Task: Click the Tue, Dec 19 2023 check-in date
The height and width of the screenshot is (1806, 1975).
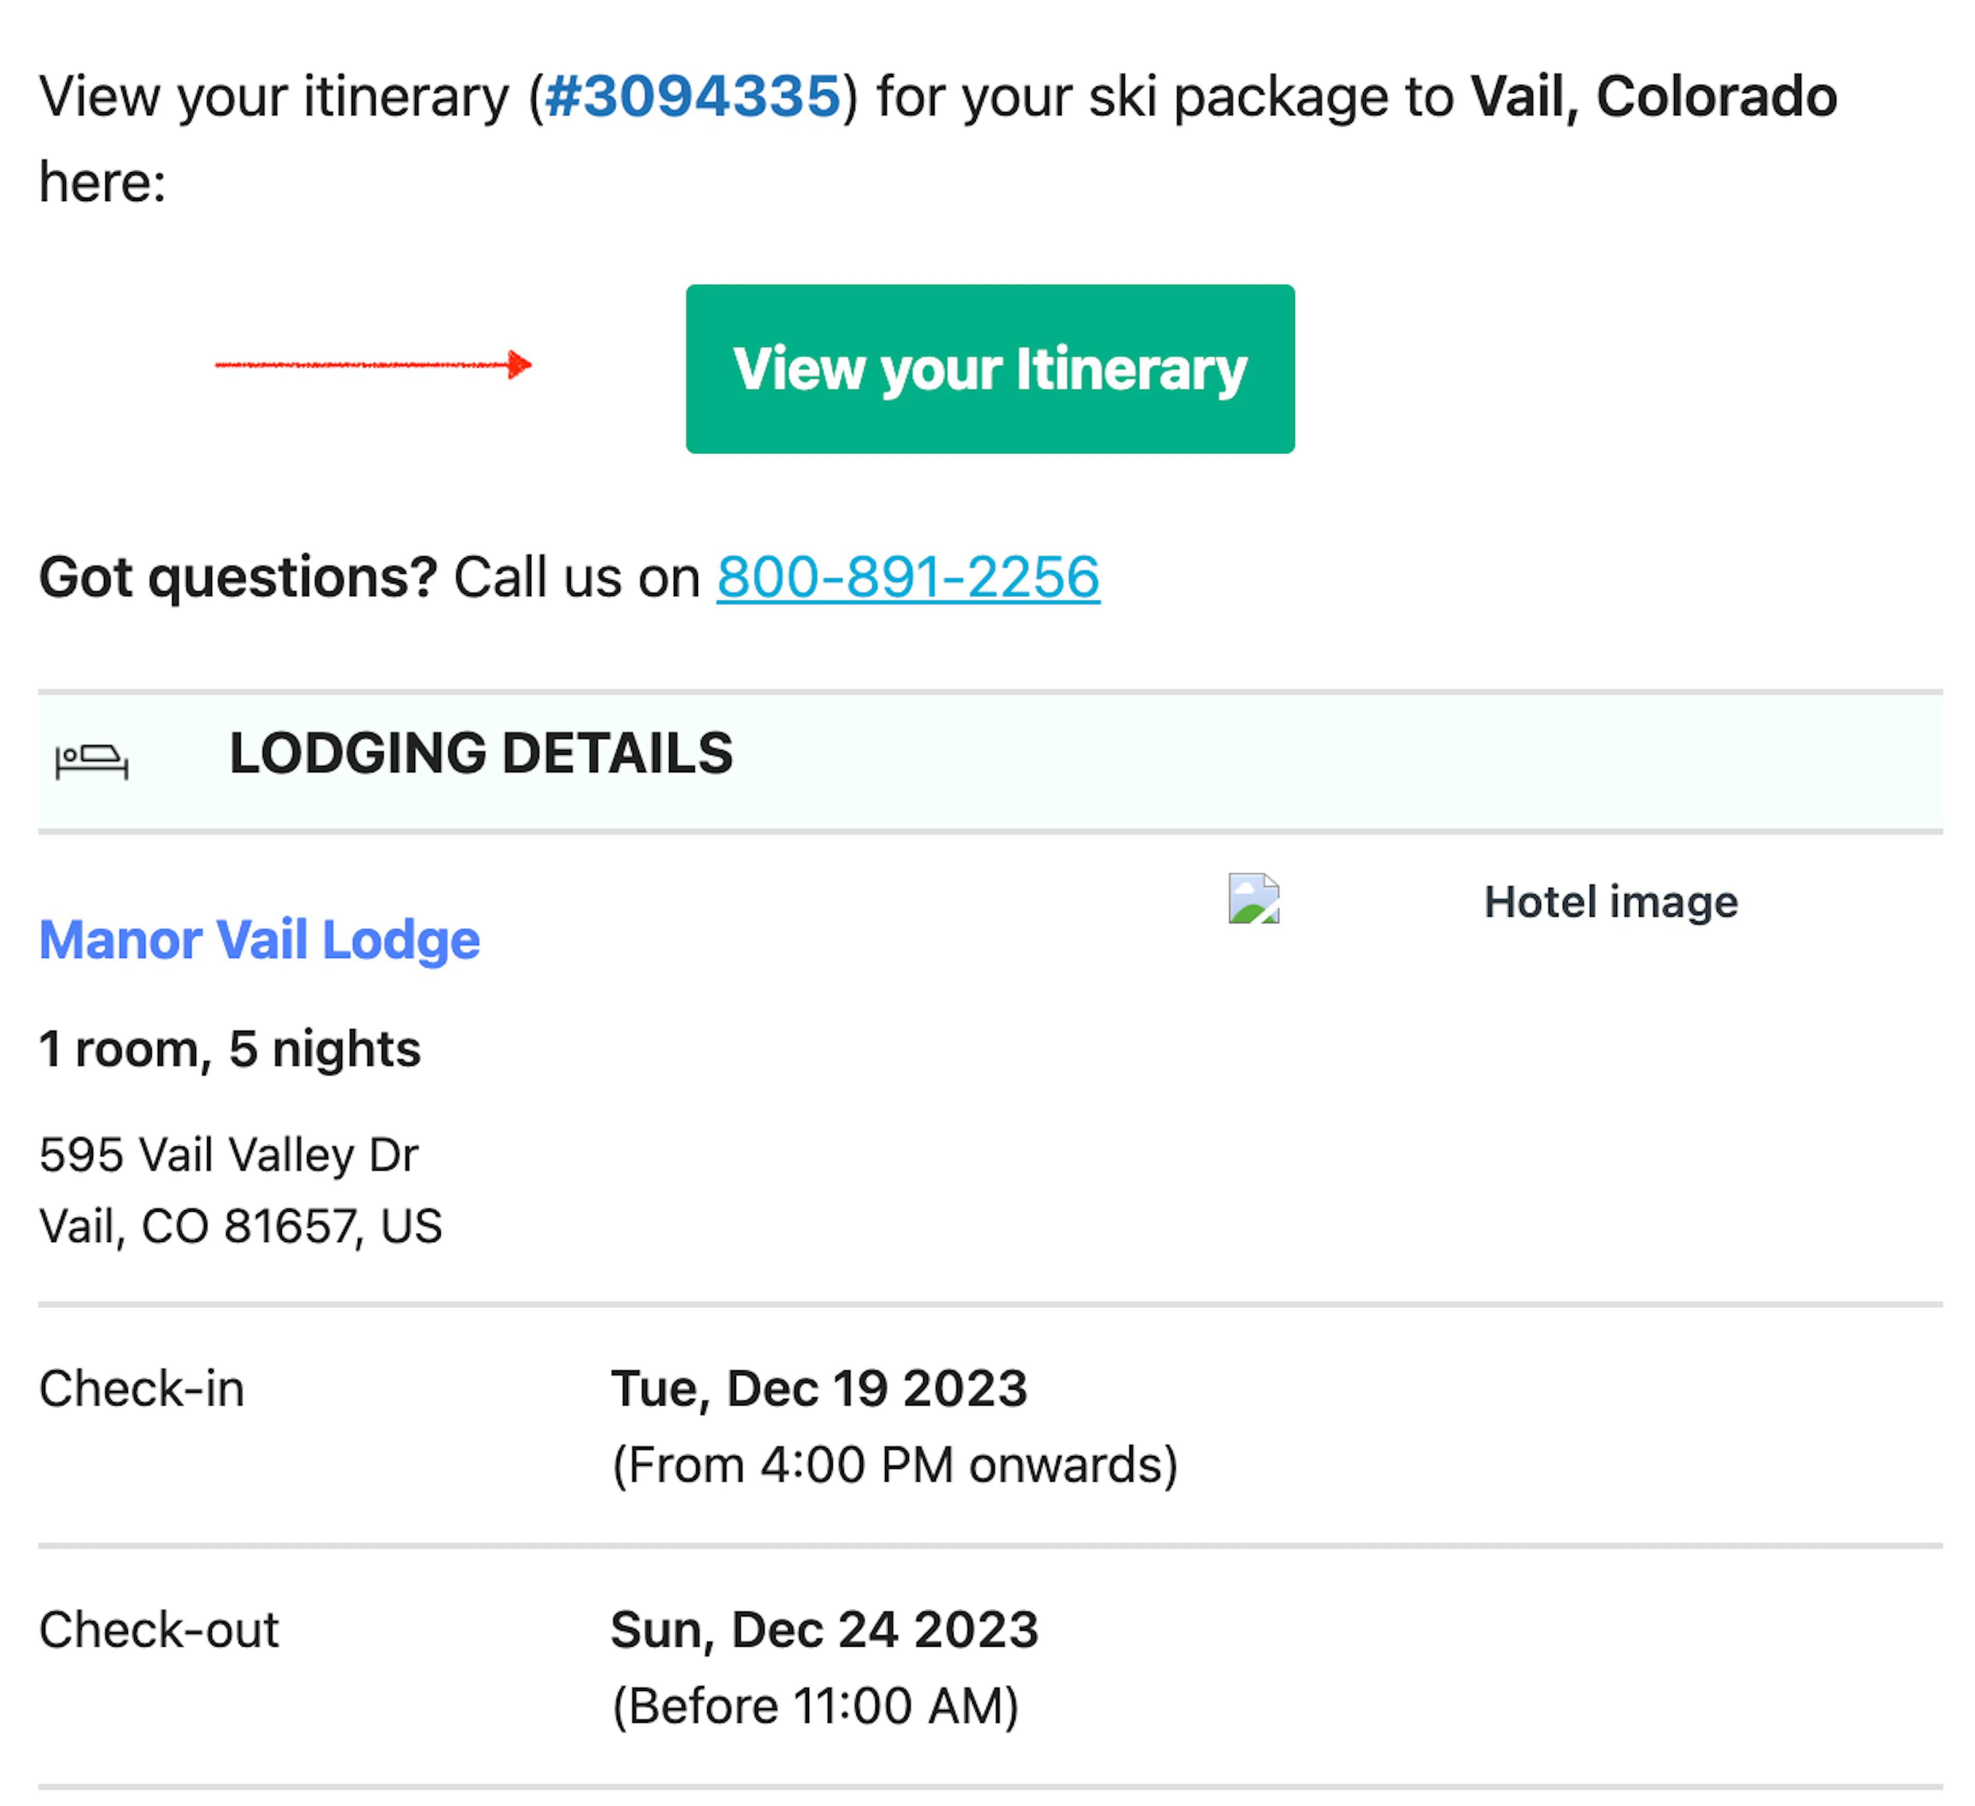Action: (x=819, y=1389)
